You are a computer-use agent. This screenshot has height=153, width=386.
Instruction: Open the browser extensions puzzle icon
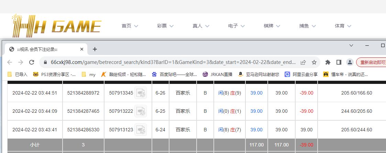pos(328,62)
